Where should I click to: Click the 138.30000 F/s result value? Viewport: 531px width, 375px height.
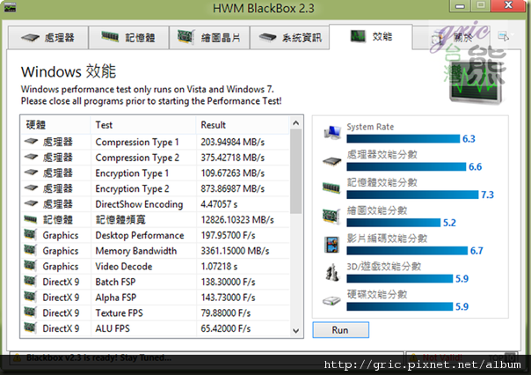click(x=229, y=282)
